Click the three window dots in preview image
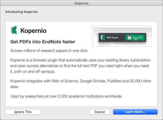Image resolution: width=163 pixels, height=120 pixels. coord(98,29)
